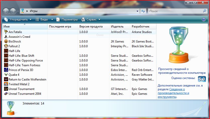Click the 5,0 system rating badge
The height and width of the screenshot is (119, 210).
pyautogui.click(x=202, y=79)
